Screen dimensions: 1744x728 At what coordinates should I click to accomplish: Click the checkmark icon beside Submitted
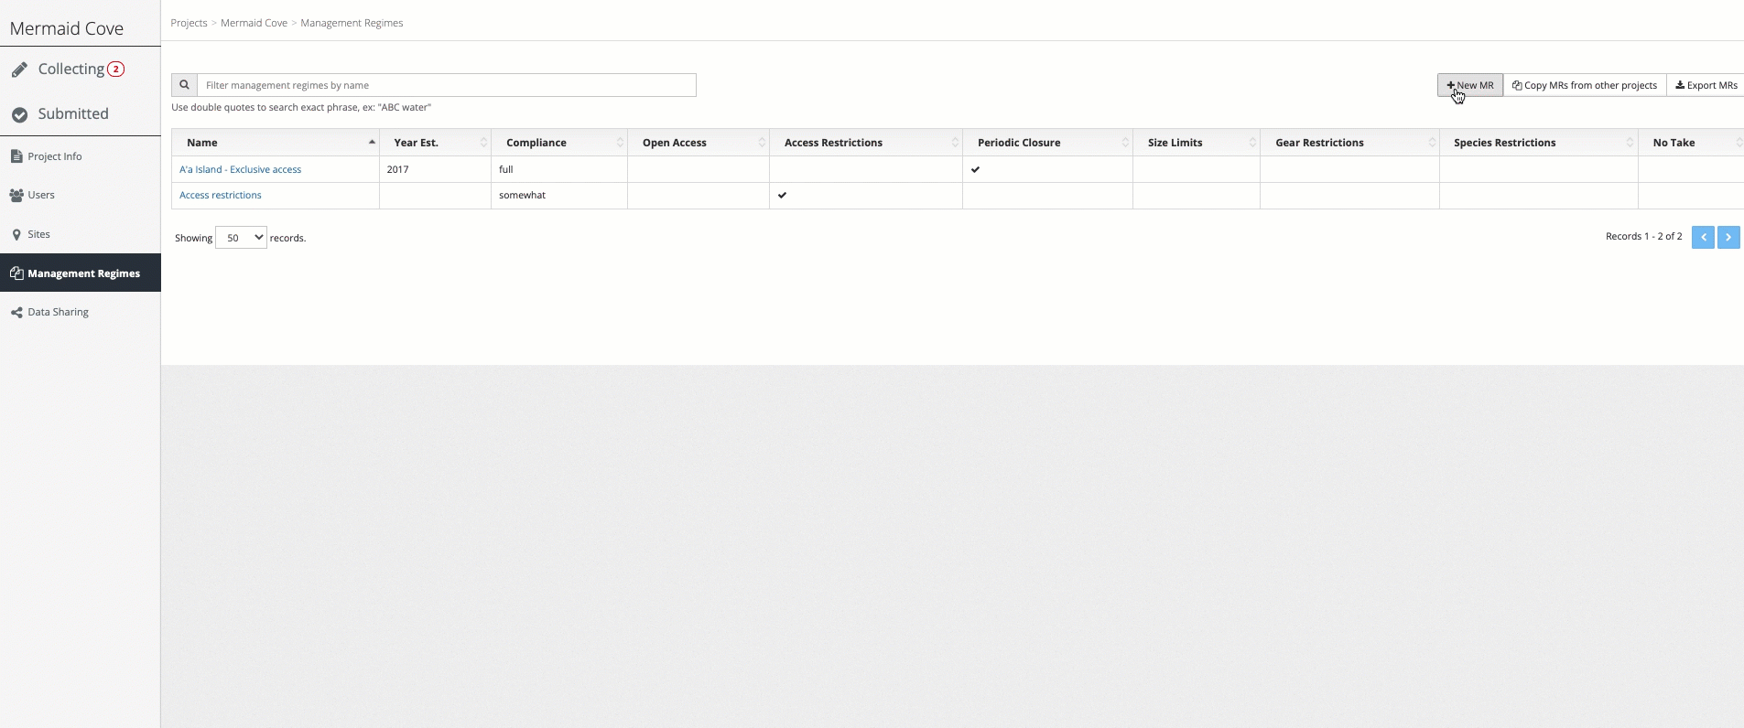point(19,114)
